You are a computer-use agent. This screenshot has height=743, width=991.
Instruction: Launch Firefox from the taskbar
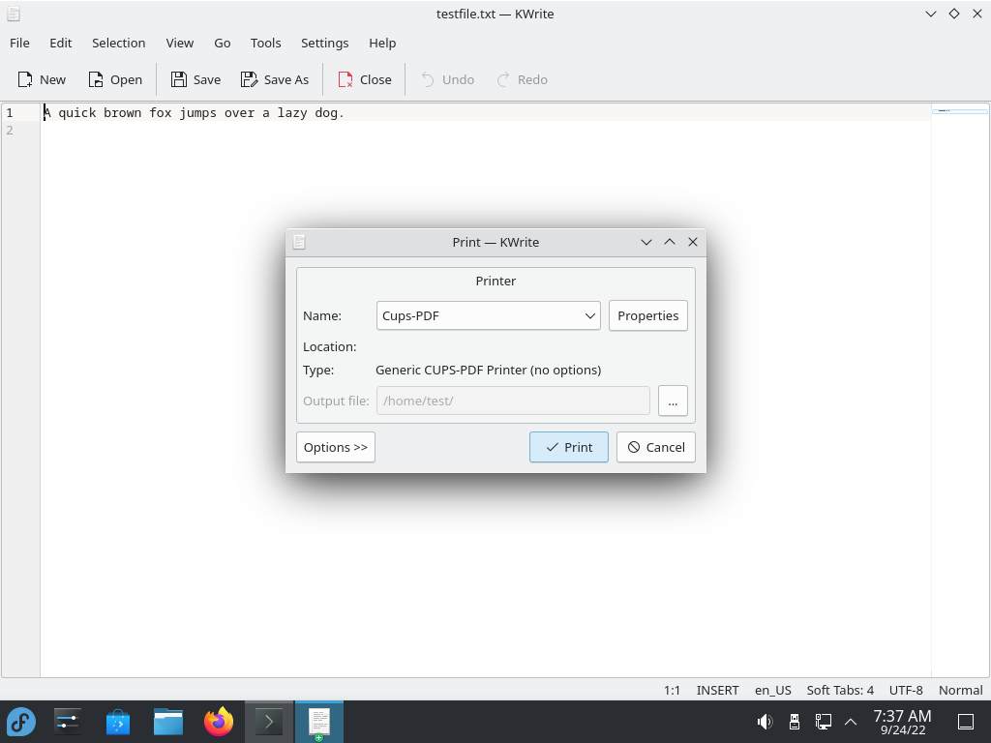(219, 722)
